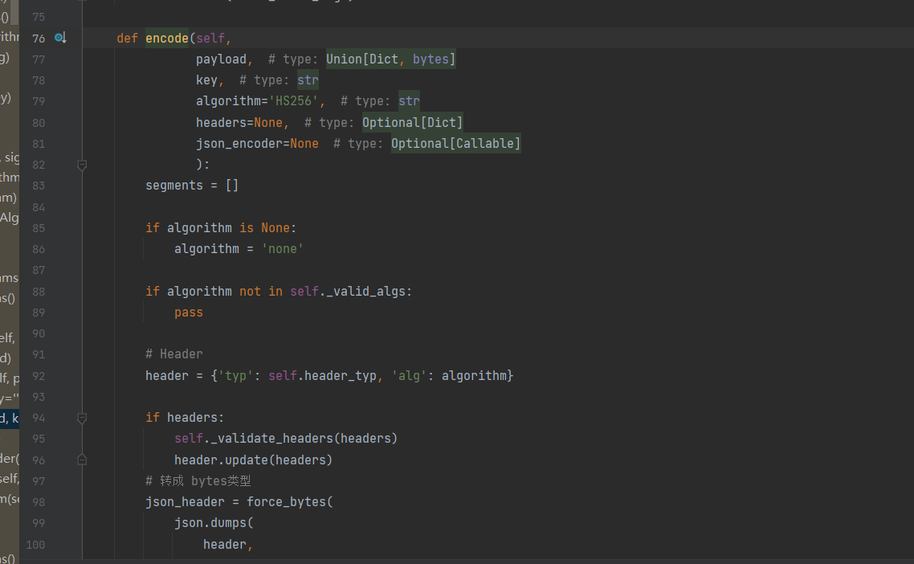Click 'json.dumps(' on line 99

point(214,523)
